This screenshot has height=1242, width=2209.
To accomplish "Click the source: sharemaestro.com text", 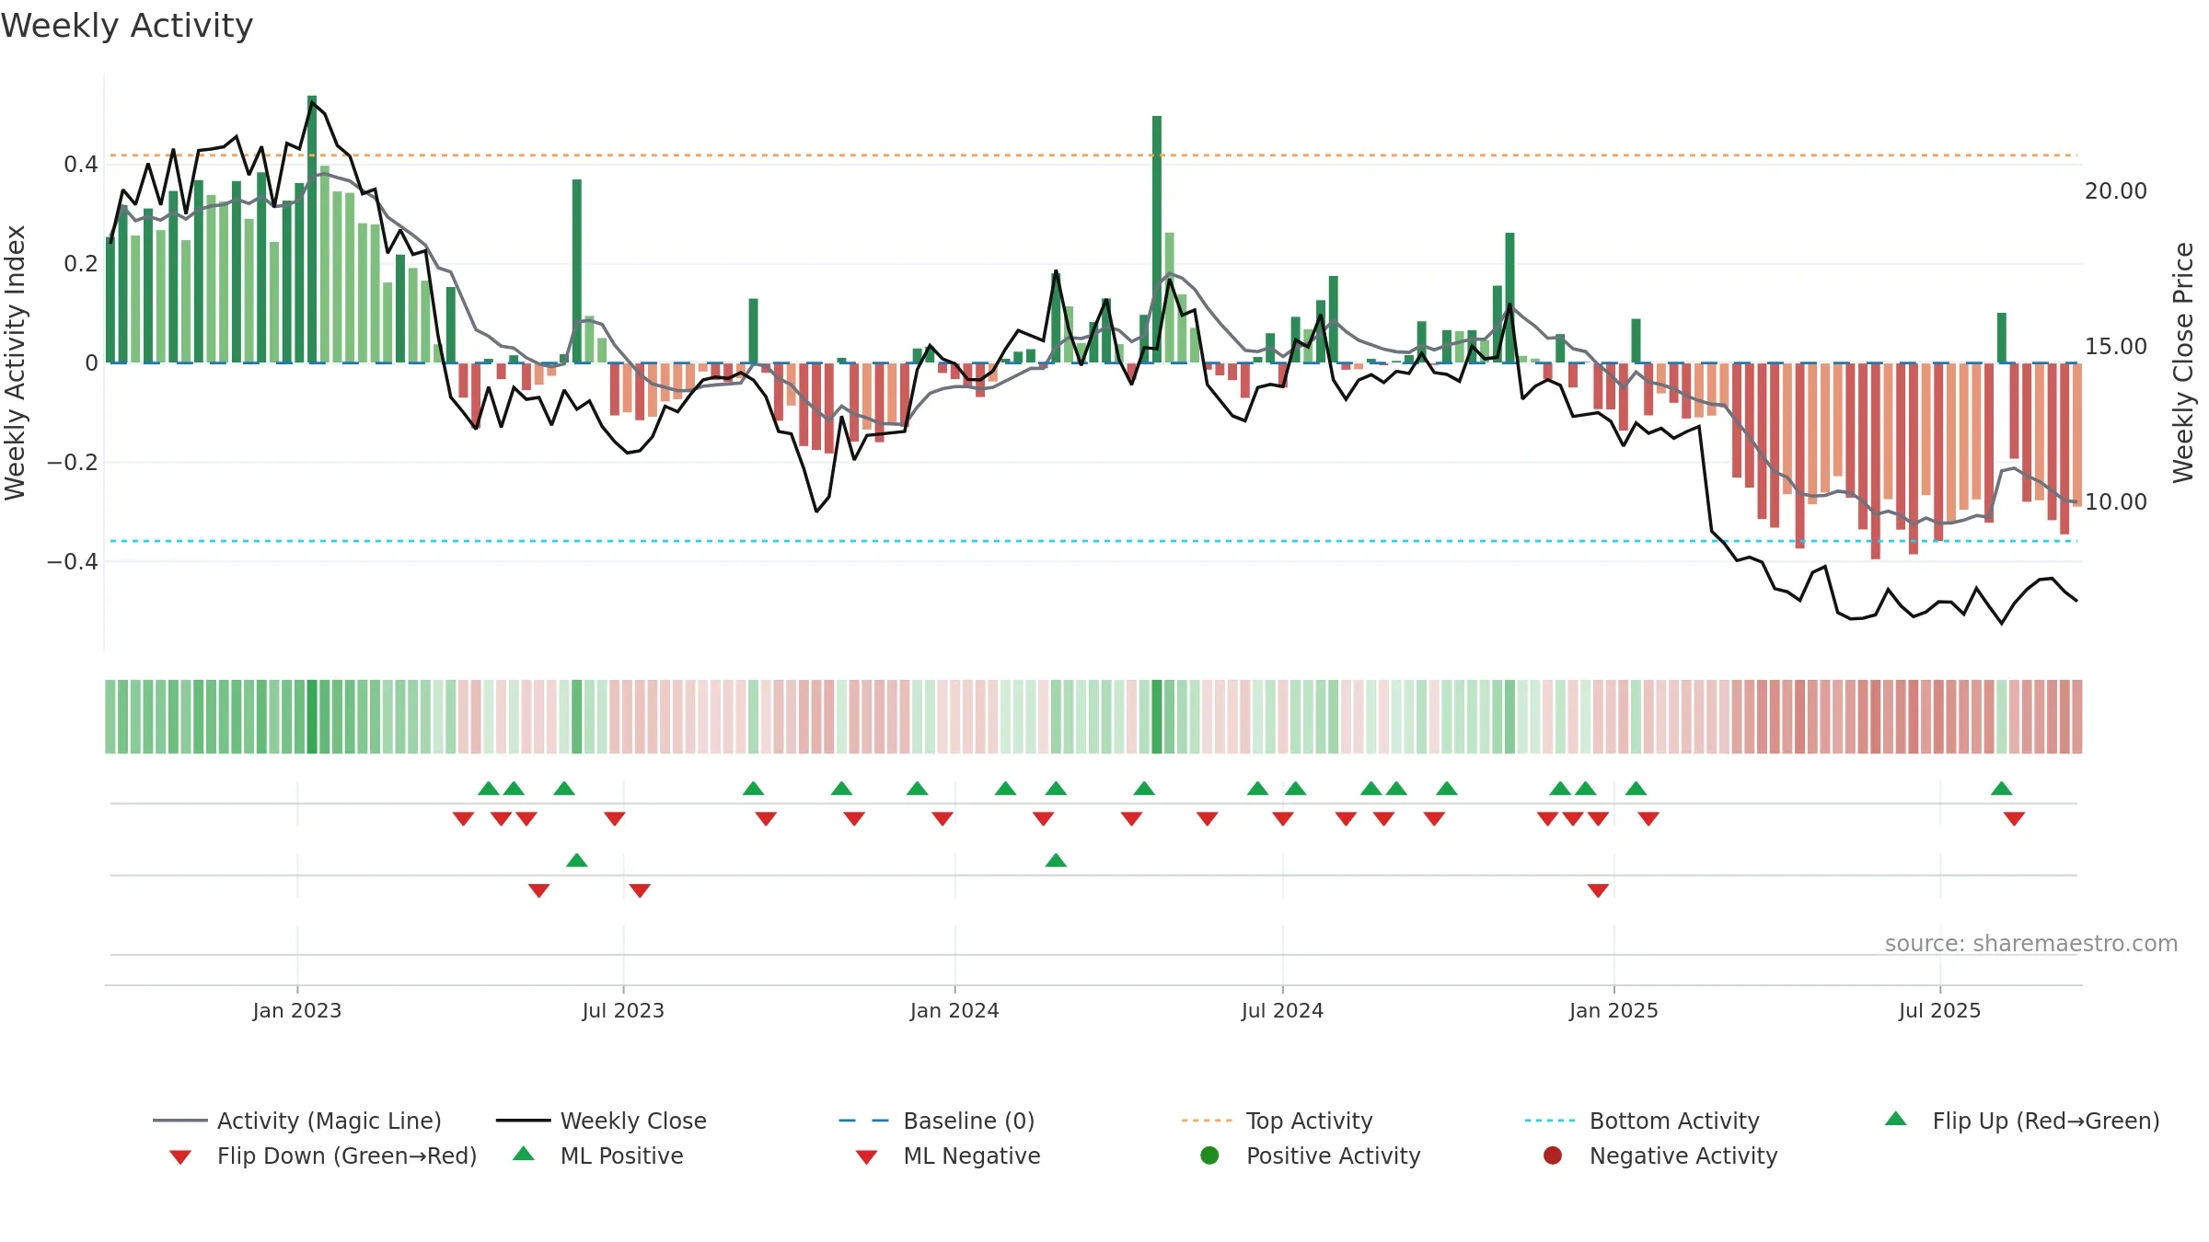I will [x=2031, y=944].
